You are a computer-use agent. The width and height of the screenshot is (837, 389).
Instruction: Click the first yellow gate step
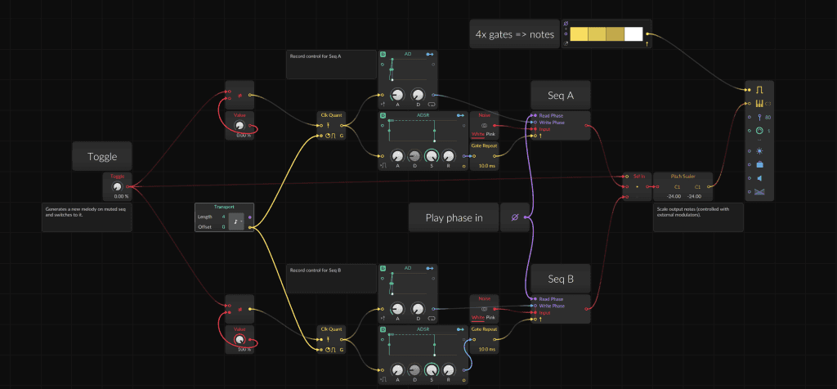[579, 34]
